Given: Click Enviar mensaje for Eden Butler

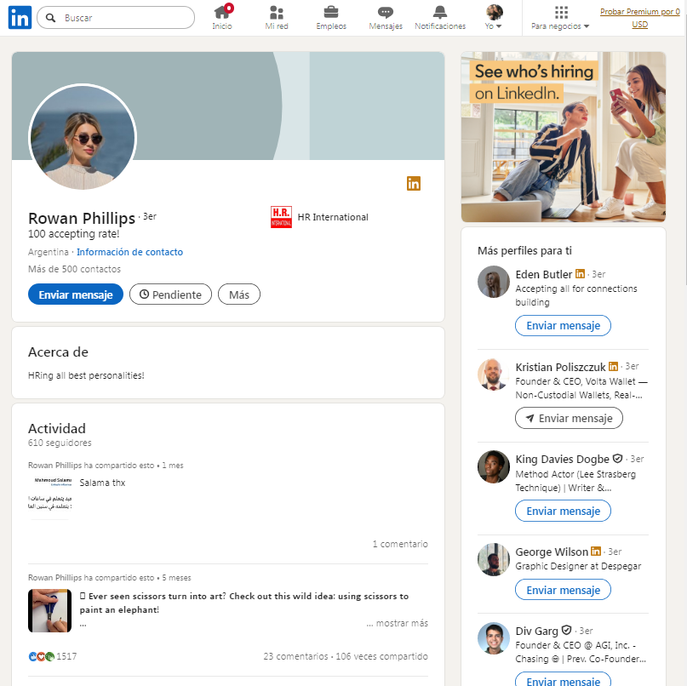Looking at the screenshot, I should pos(563,325).
